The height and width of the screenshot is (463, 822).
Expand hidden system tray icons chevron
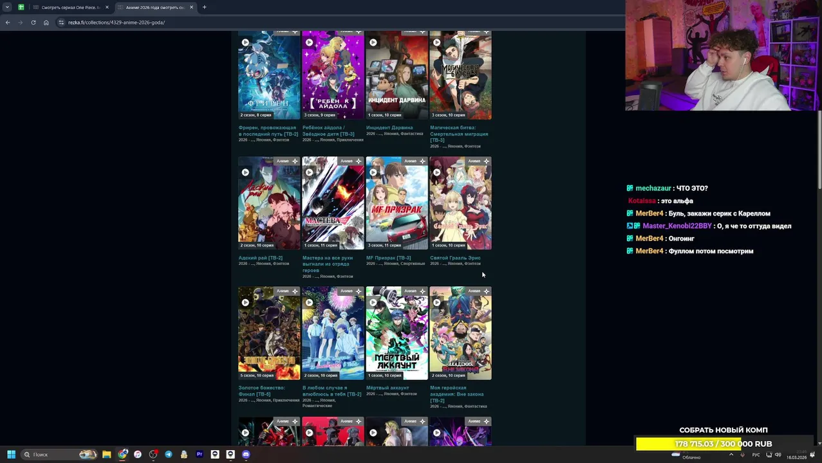731,455
